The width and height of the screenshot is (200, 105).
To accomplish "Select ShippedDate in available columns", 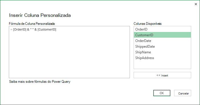I will pos(162,47).
